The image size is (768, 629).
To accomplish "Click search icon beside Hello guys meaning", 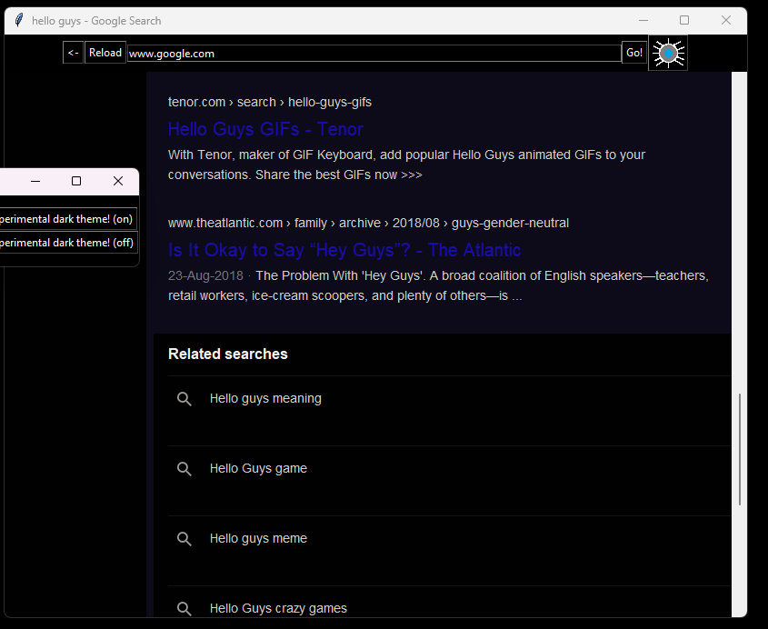I will (x=185, y=398).
